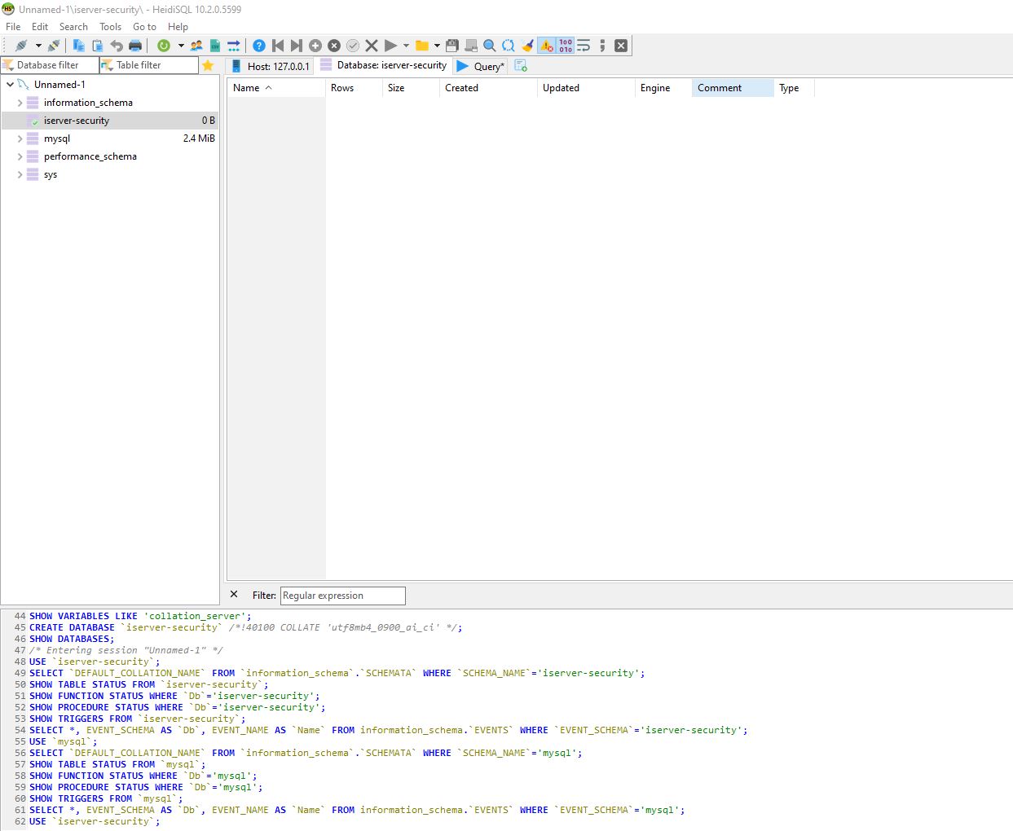Open the Edit menu
Image resolution: width=1013 pixels, height=831 pixels.
point(40,27)
